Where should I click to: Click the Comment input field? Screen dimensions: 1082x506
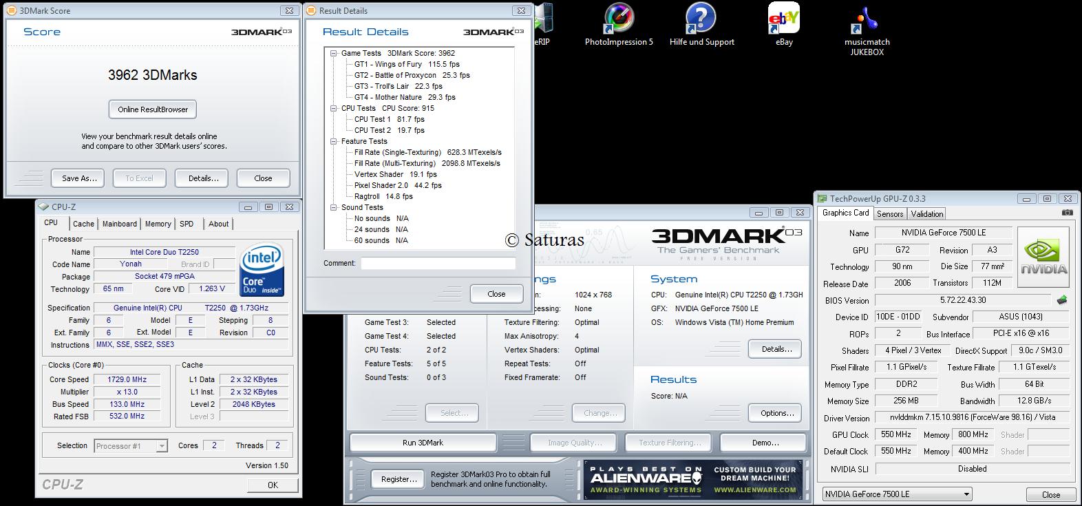pyautogui.click(x=438, y=264)
